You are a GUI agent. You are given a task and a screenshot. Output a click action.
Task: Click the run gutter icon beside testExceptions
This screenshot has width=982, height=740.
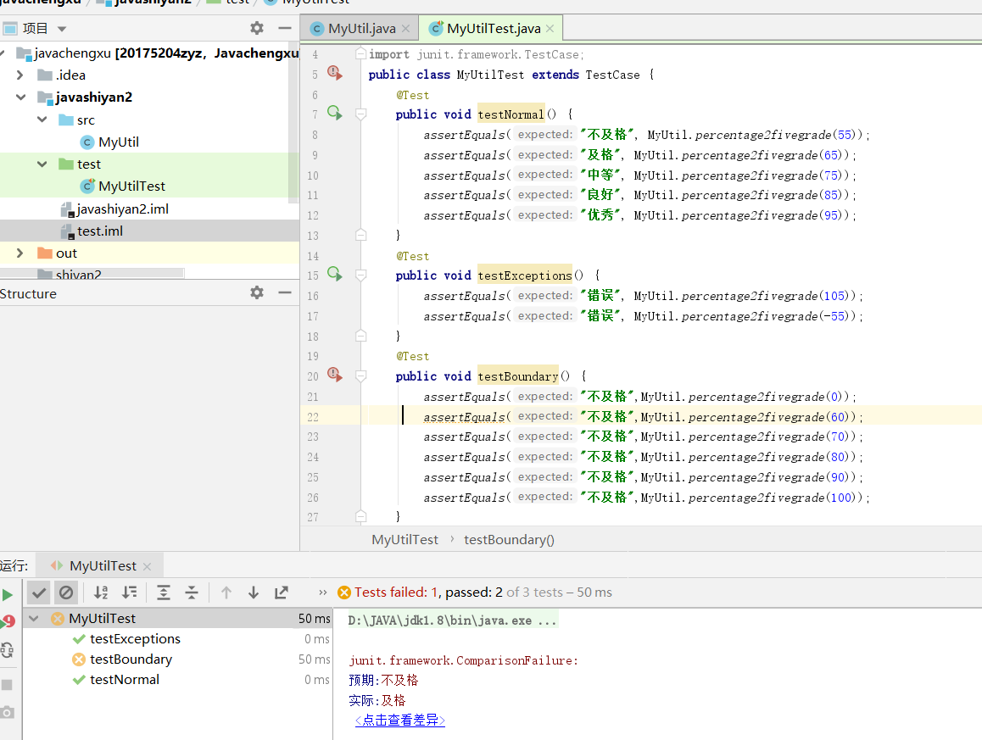tap(334, 274)
